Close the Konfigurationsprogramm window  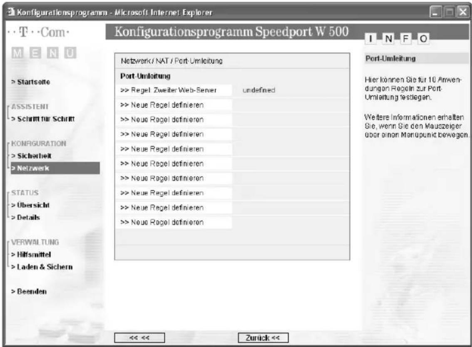coord(462,12)
